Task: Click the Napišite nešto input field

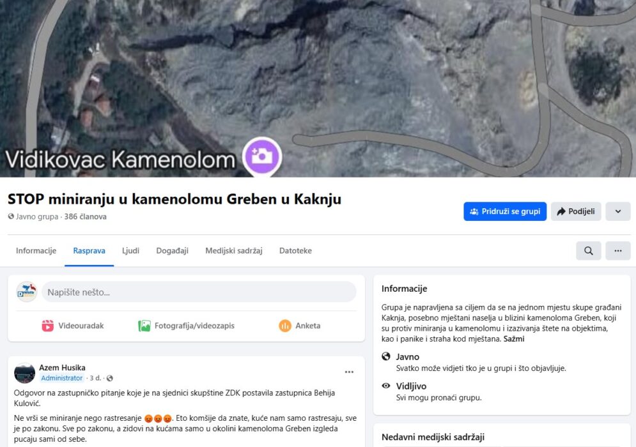Action: (199, 292)
